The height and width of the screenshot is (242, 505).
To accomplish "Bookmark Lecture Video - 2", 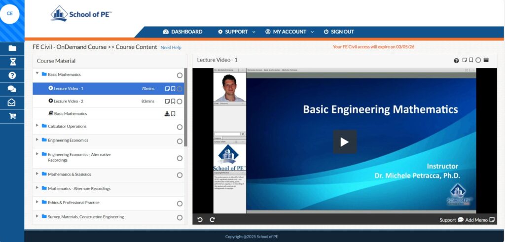I will pos(173,102).
